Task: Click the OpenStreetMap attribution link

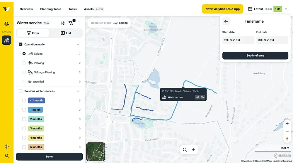Action: pyautogui.click(x=262, y=161)
